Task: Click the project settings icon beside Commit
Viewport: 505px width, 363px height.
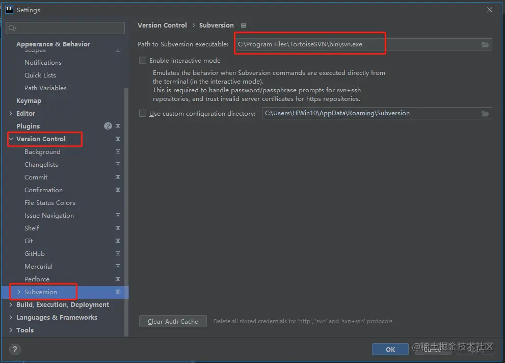Action: click(x=118, y=177)
